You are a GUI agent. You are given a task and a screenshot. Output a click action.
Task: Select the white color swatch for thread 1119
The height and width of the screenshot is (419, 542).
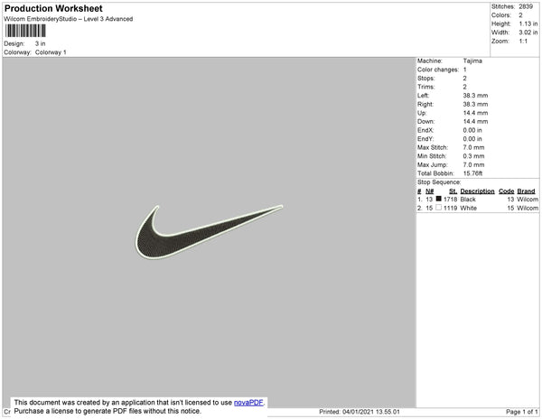439,208
